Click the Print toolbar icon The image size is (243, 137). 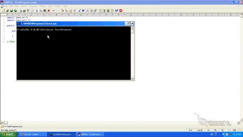coord(24,11)
